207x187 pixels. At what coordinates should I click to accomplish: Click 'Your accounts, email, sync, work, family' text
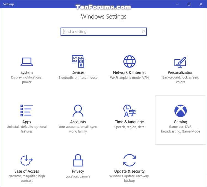click(78, 129)
